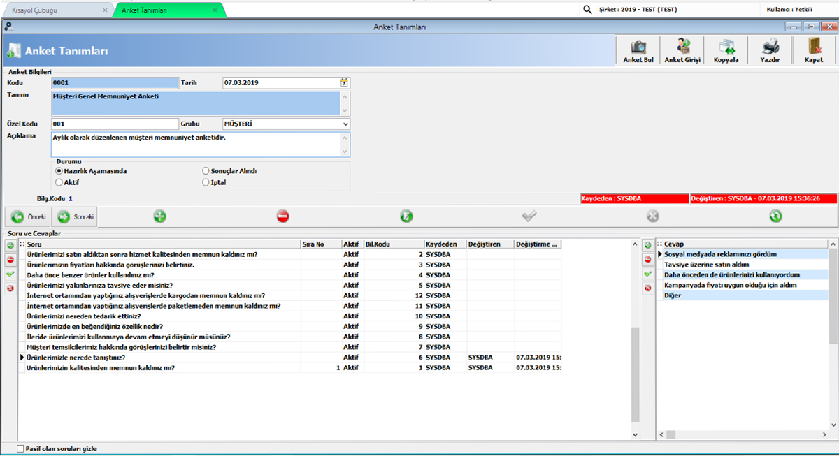Click the Özel Kodu input field
Image resolution: width=839 pixels, height=456 pixels.
click(115, 124)
